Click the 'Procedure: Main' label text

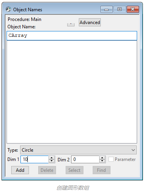24,19
